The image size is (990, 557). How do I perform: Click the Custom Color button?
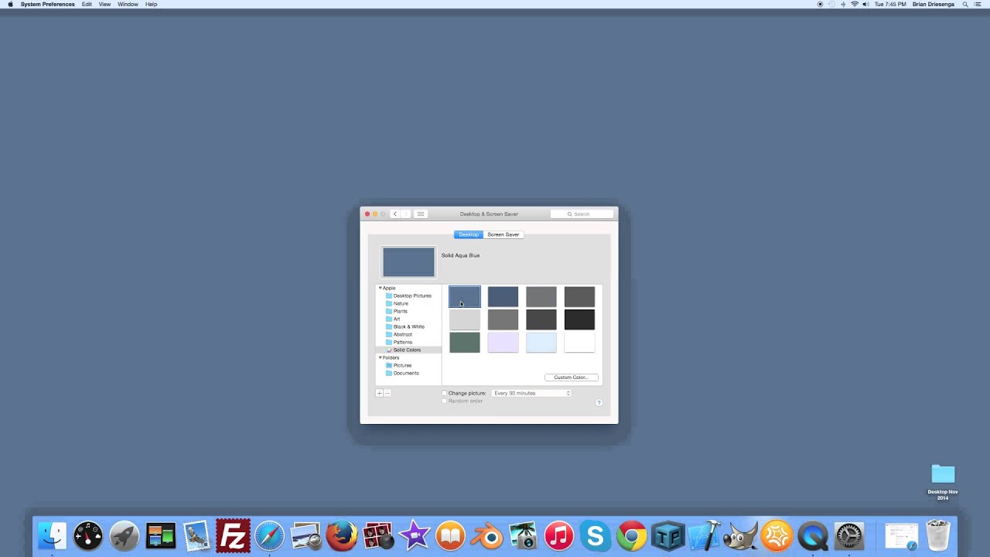tap(572, 378)
